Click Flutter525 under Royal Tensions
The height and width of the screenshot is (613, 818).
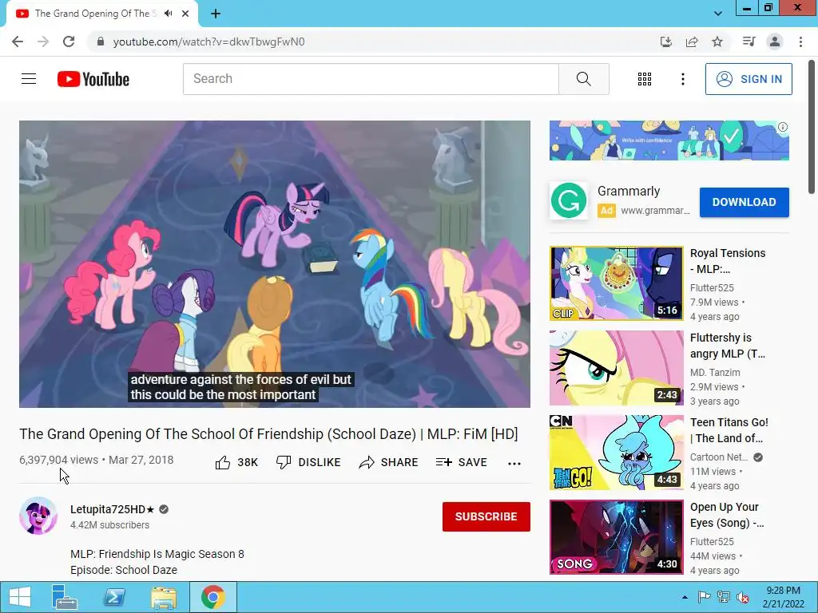pos(712,287)
